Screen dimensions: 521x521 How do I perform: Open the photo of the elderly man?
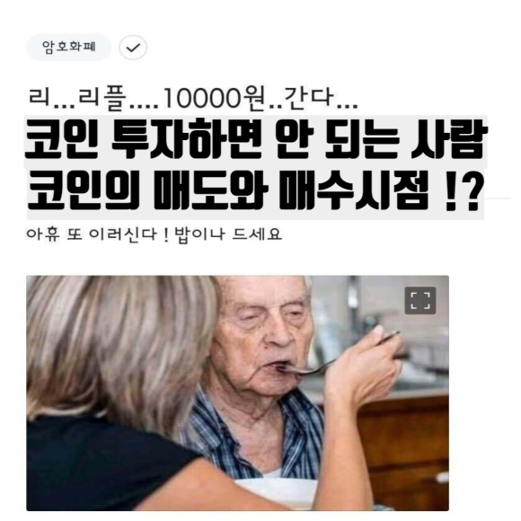coord(237,393)
